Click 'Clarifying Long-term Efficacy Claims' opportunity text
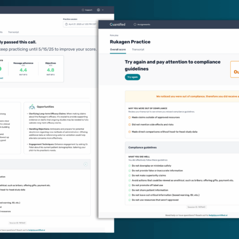239x239 pixels. coord(59,118)
